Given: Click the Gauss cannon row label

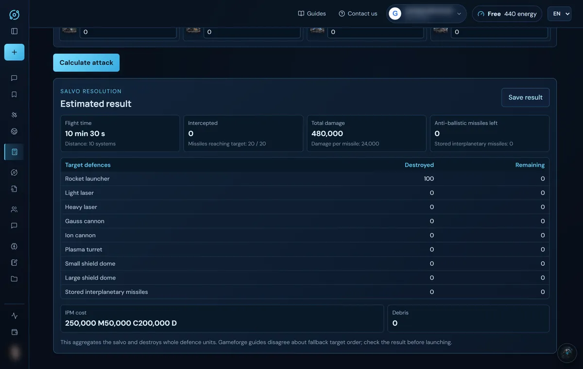Looking at the screenshot, I should click(x=85, y=221).
